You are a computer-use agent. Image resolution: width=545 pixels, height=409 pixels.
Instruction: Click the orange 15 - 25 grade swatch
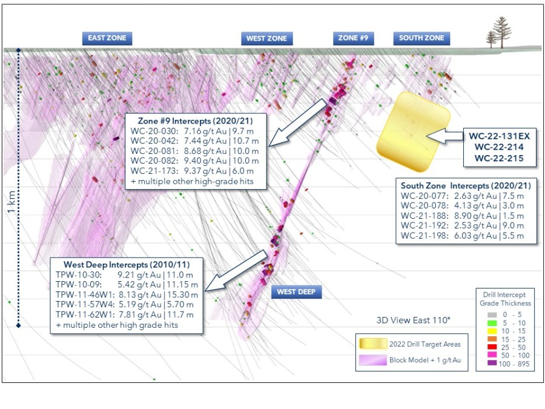(492, 339)
